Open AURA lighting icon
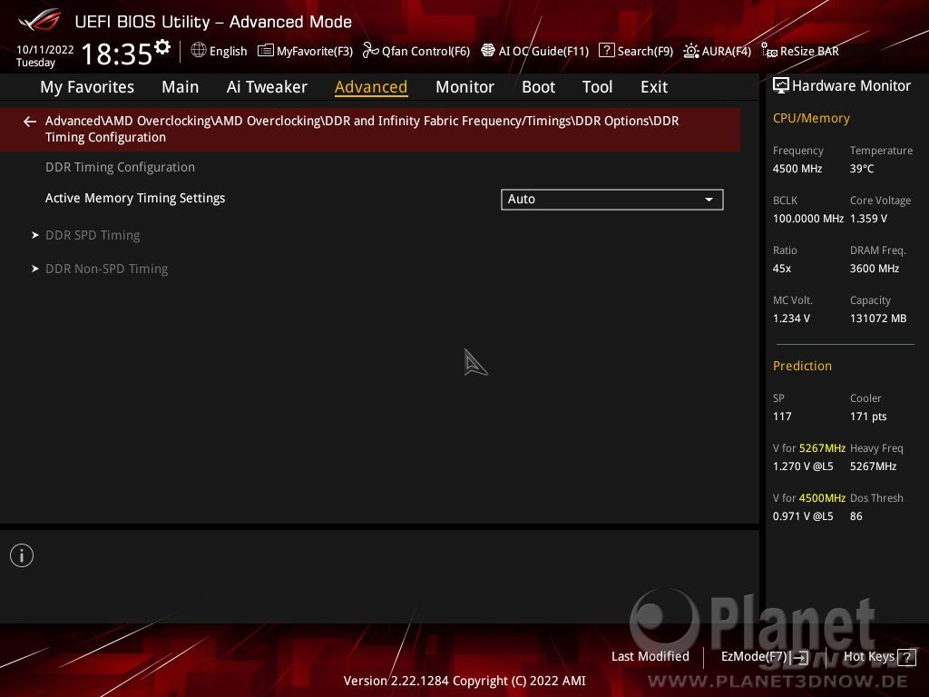This screenshot has width=929, height=697. click(690, 51)
